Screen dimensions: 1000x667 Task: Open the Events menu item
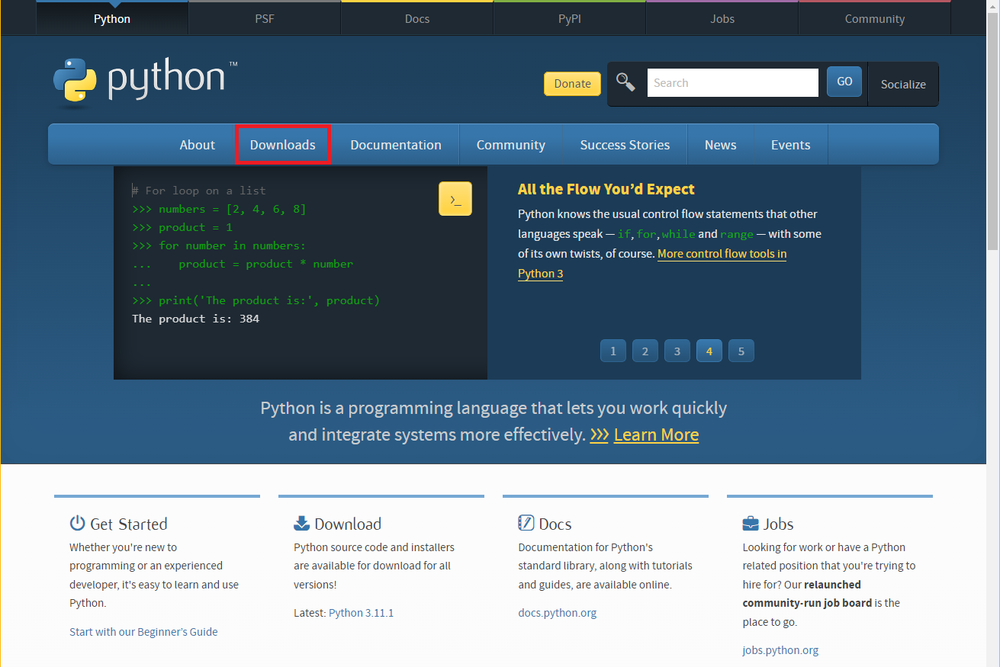(791, 145)
